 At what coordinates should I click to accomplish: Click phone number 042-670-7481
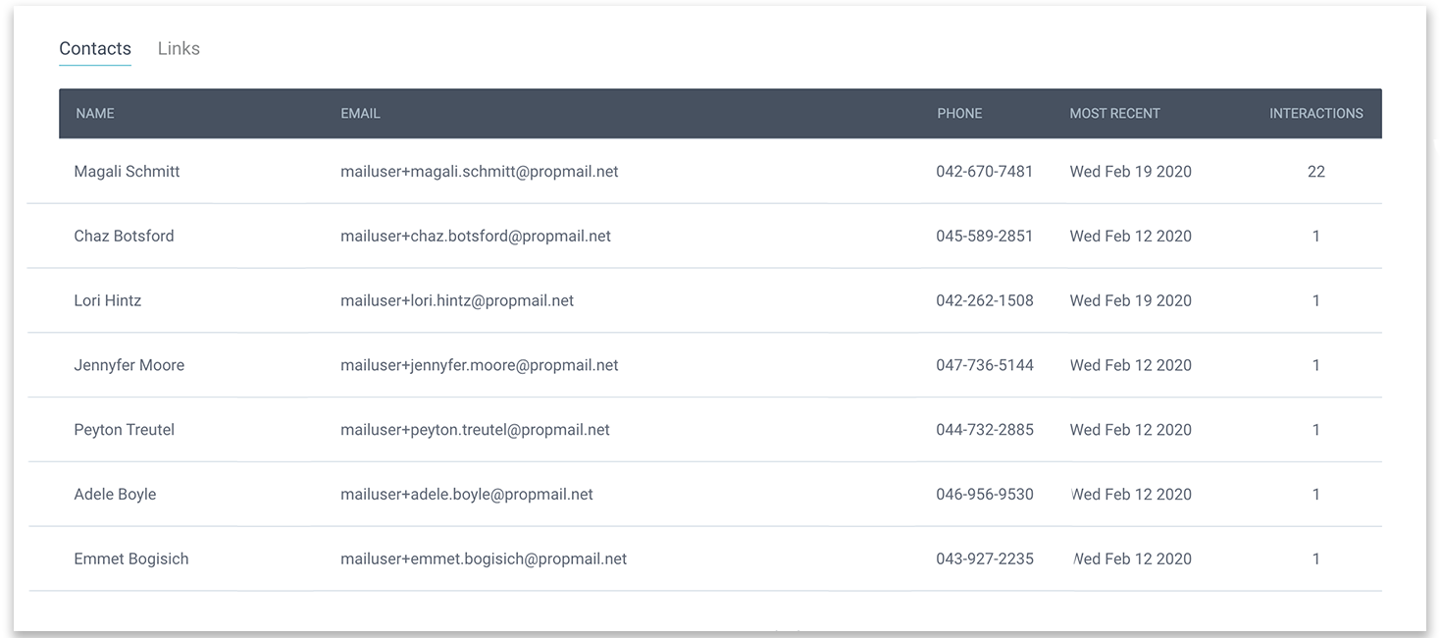[984, 172]
